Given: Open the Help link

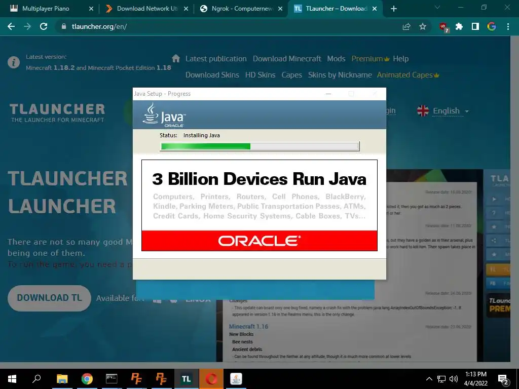Looking at the screenshot, I should click(x=400, y=59).
